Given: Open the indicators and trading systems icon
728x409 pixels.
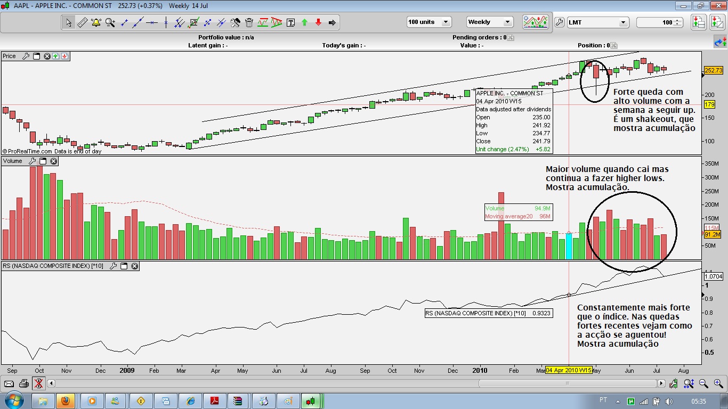Looking at the screenshot, I should click(x=536, y=22).
